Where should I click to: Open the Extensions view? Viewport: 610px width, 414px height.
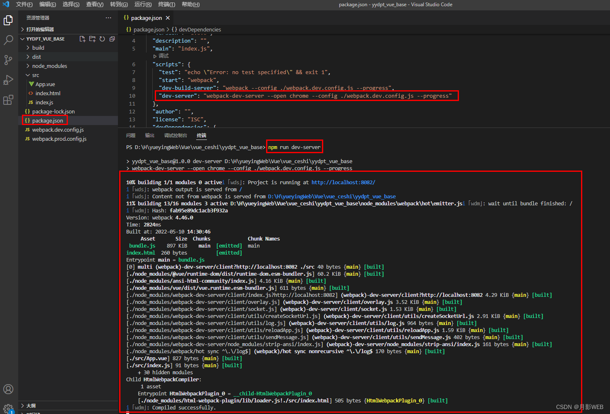[8, 100]
